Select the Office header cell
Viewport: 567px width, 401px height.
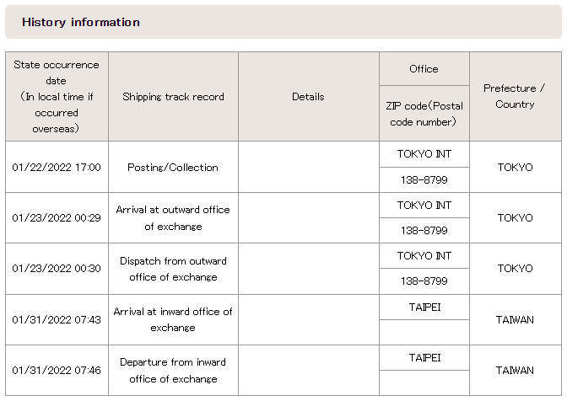(x=424, y=68)
